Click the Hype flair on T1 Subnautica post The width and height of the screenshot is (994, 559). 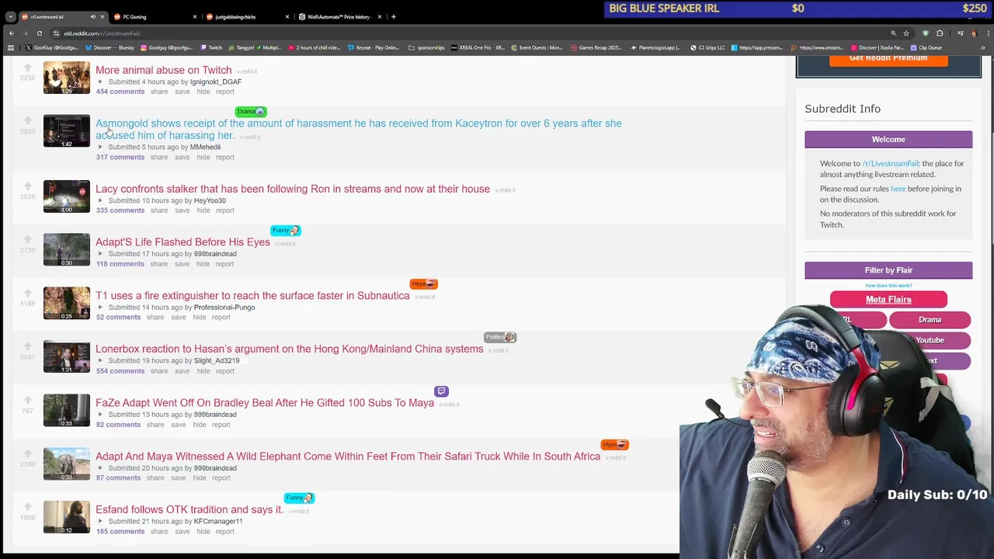pyautogui.click(x=423, y=284)
